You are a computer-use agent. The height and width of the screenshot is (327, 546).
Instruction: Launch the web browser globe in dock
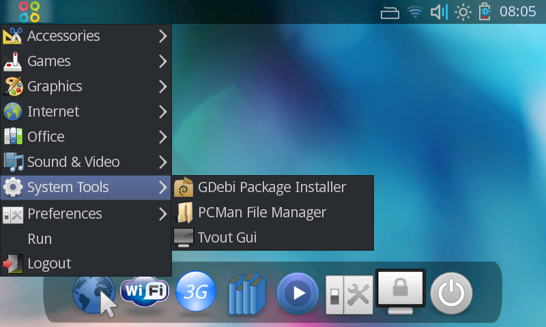pyautogui.click(x=94, y=295)
